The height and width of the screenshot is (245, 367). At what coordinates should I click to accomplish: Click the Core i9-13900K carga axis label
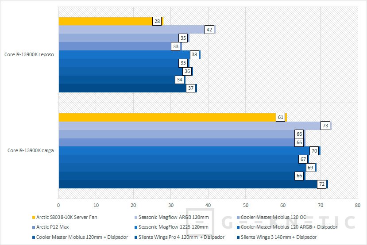(31, 150)
